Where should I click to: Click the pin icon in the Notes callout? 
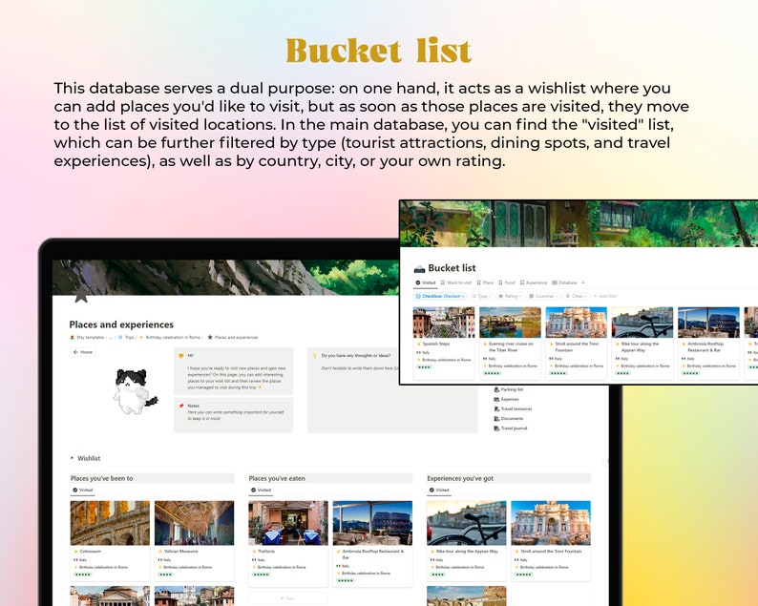pos(181,406)
